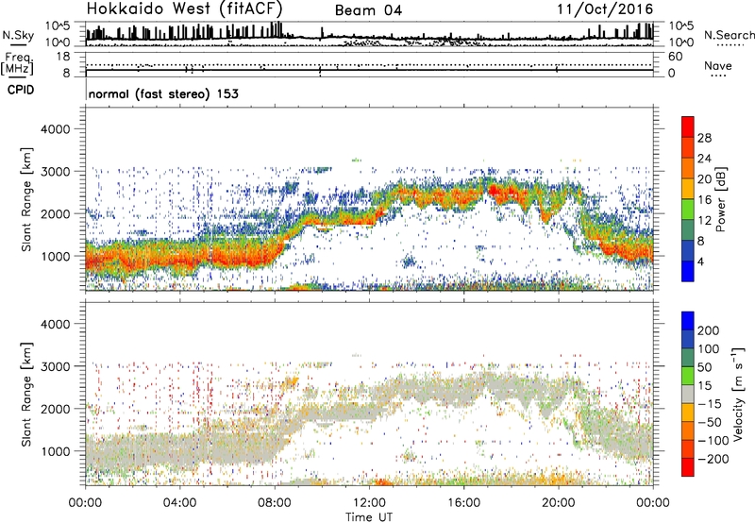Click the 'N.Sky' legend label
The image size is (755, 523).
pyautogui.click(x=18, y=36)
